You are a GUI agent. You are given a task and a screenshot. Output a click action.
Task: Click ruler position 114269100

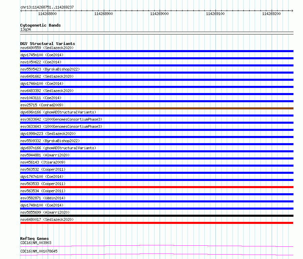click(215, 14)
